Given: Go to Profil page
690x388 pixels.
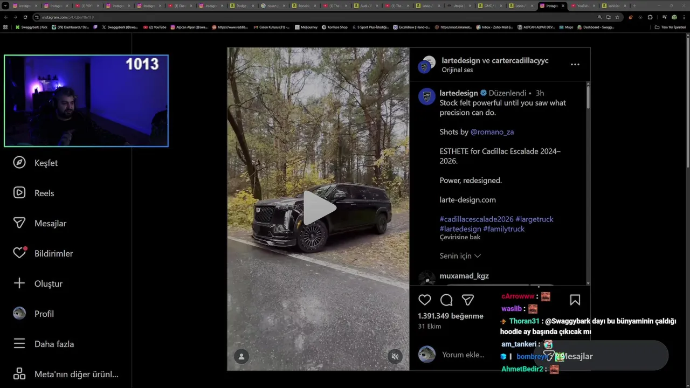Looking at the screenshot, I should [33, 314].
